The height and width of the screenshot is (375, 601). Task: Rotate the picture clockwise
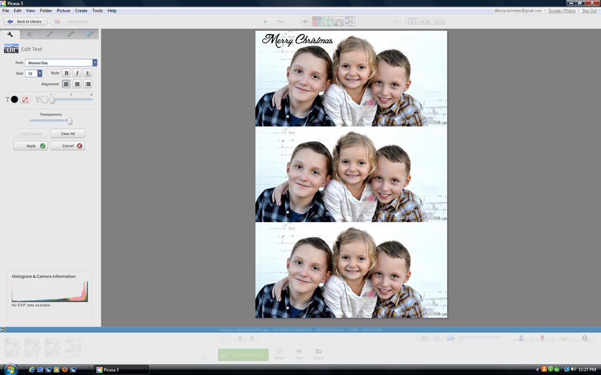252,338
